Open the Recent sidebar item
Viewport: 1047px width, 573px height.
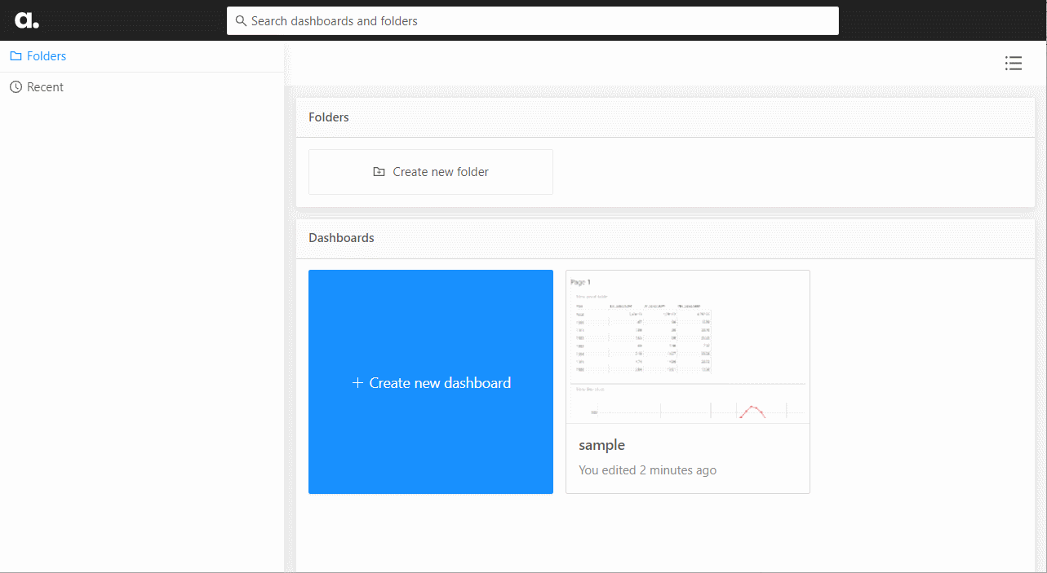[45, 87]
